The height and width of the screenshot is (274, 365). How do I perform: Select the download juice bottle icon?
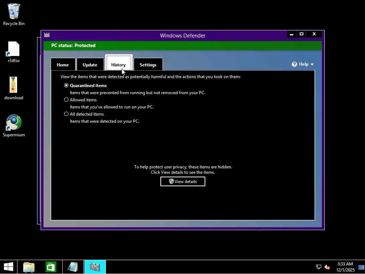click(x=13, y=85)
